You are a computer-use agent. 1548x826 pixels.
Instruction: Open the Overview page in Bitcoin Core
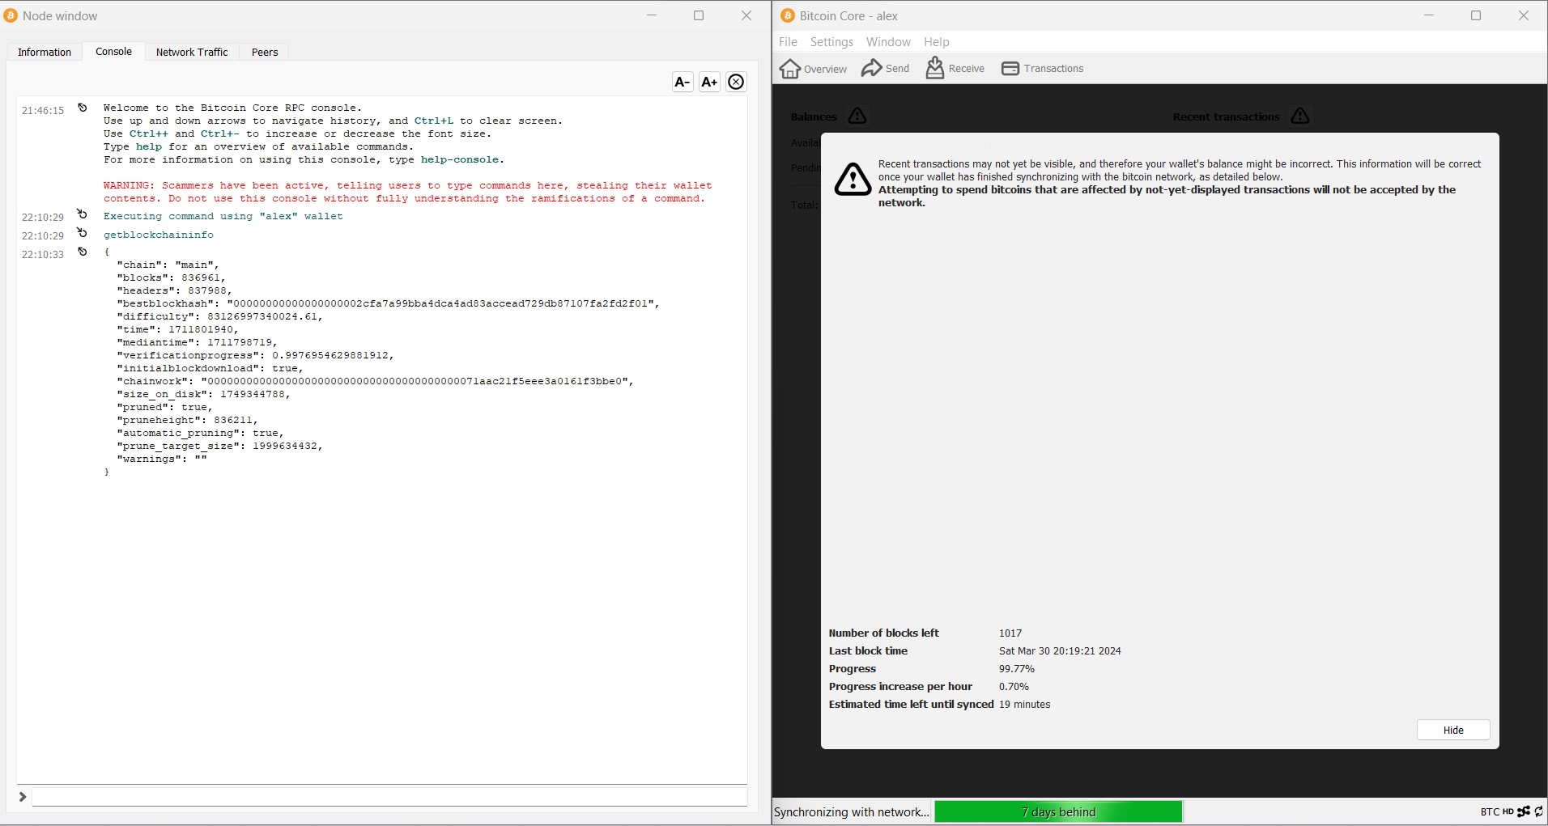click(x=814, y=69)
